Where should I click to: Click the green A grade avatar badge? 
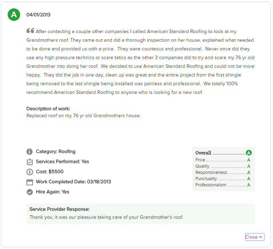coord(14,15)
